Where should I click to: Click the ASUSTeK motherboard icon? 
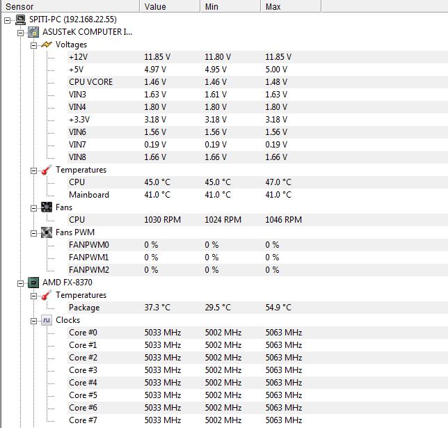click(x=33, y=32)
